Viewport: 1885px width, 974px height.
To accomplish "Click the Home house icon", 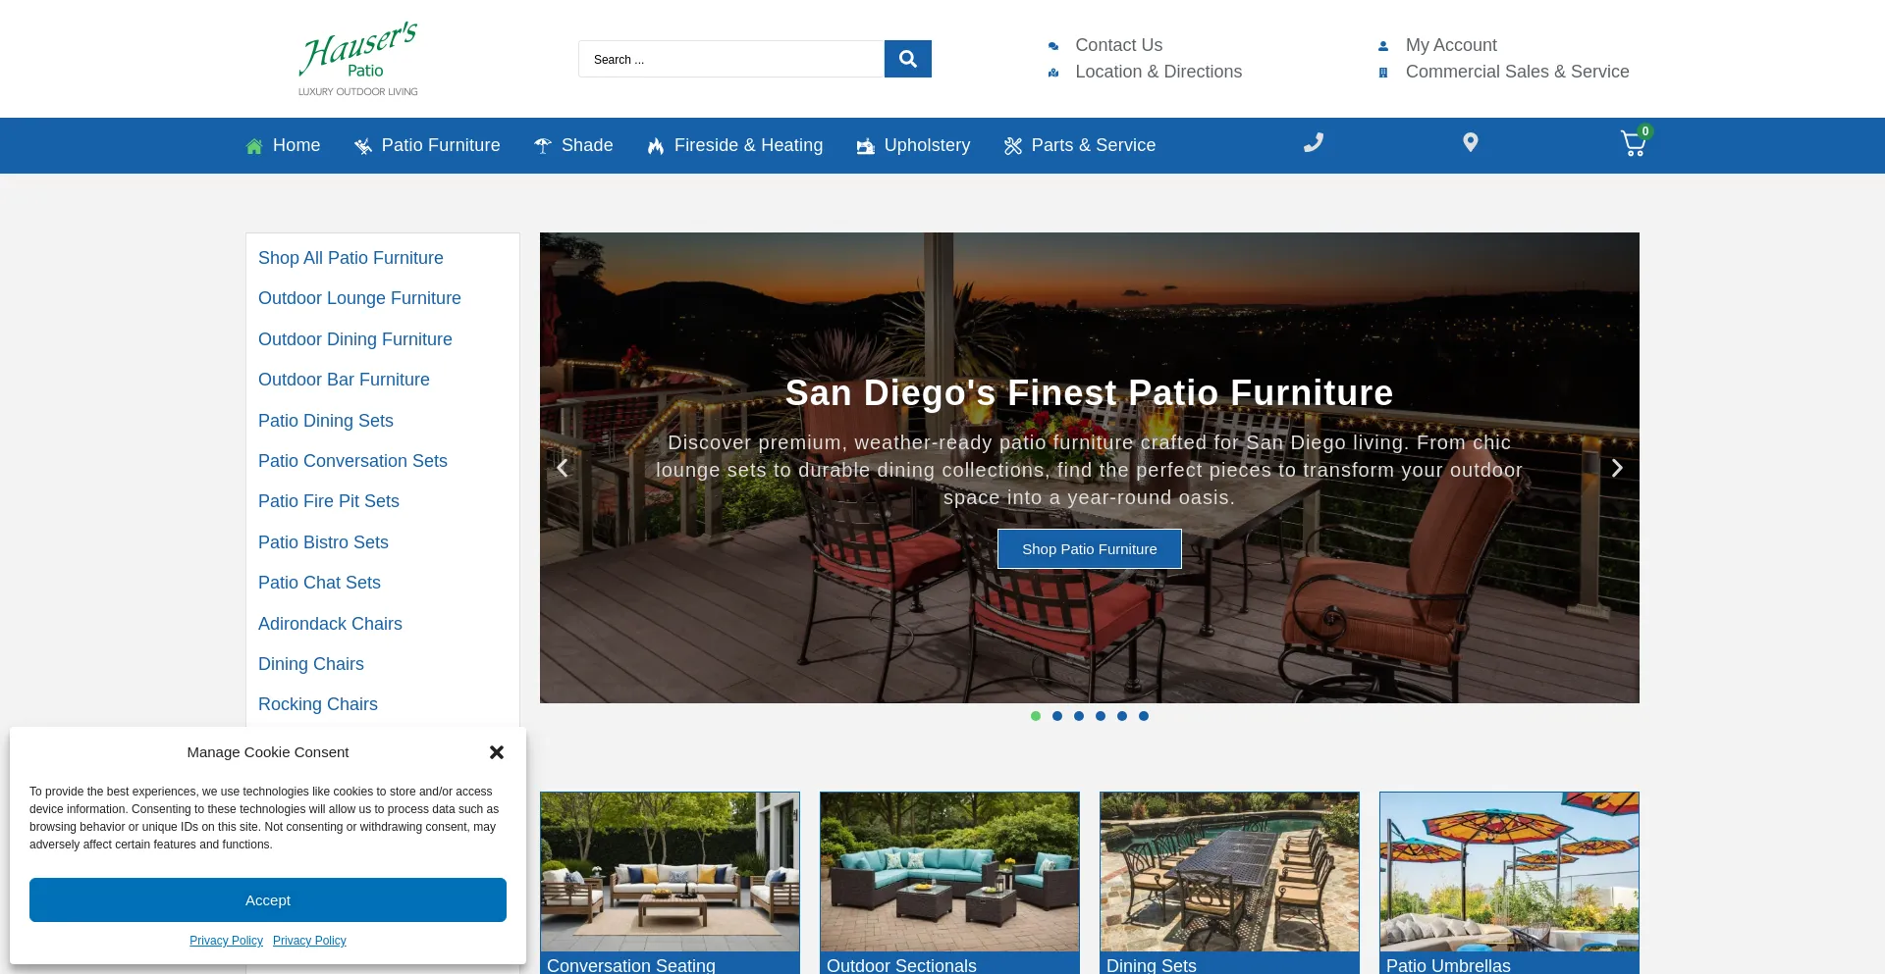I will [254, 146].
